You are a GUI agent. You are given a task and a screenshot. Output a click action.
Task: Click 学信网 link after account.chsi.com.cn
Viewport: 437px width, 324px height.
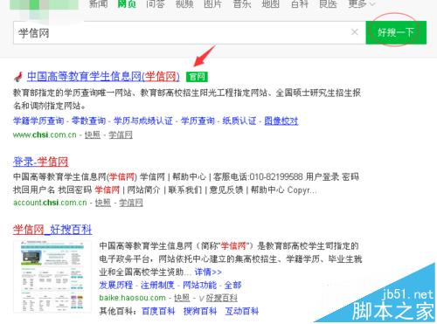coord(131,203)
